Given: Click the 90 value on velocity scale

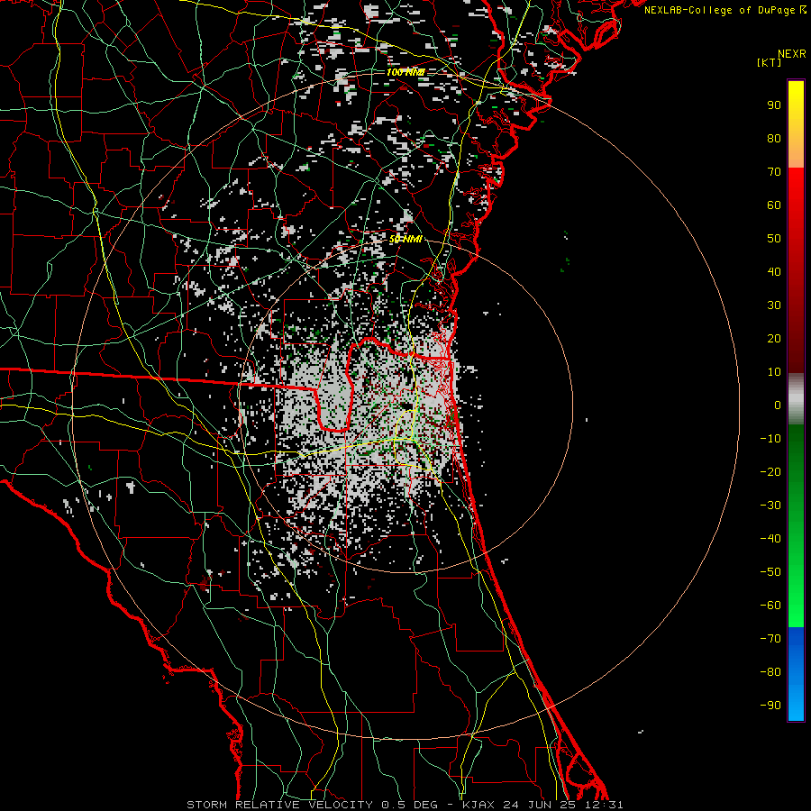Looking at the screenshot, I should click(x=774, y=105).
